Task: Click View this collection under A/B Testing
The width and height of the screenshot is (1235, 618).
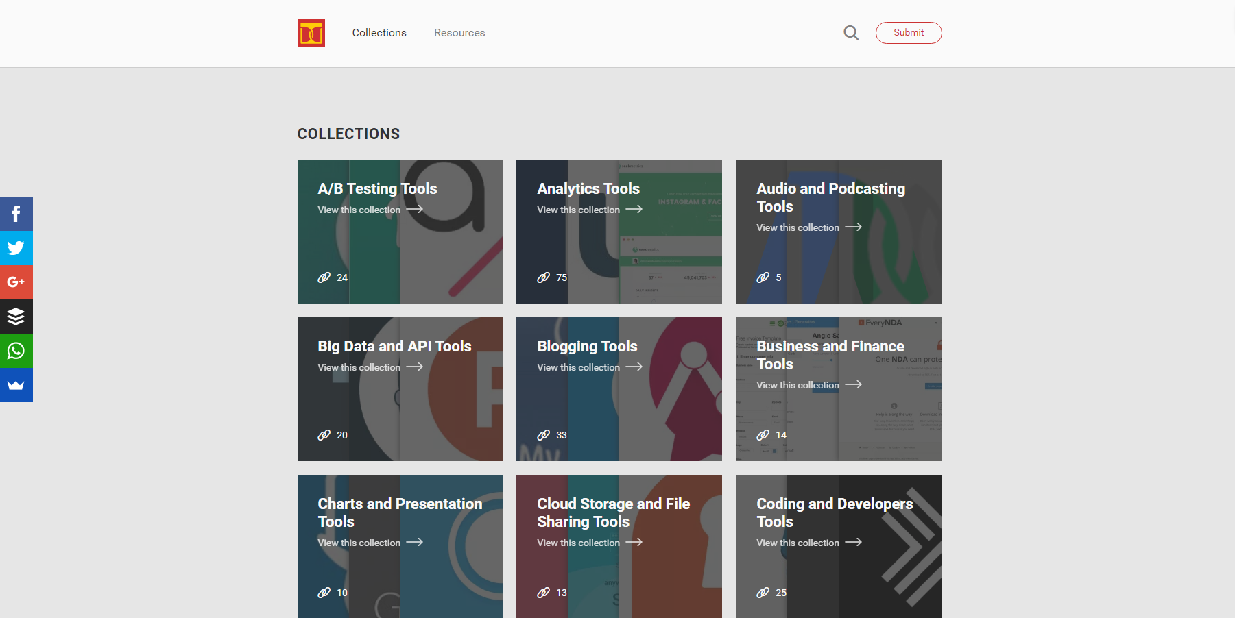Action: (359, 210)
